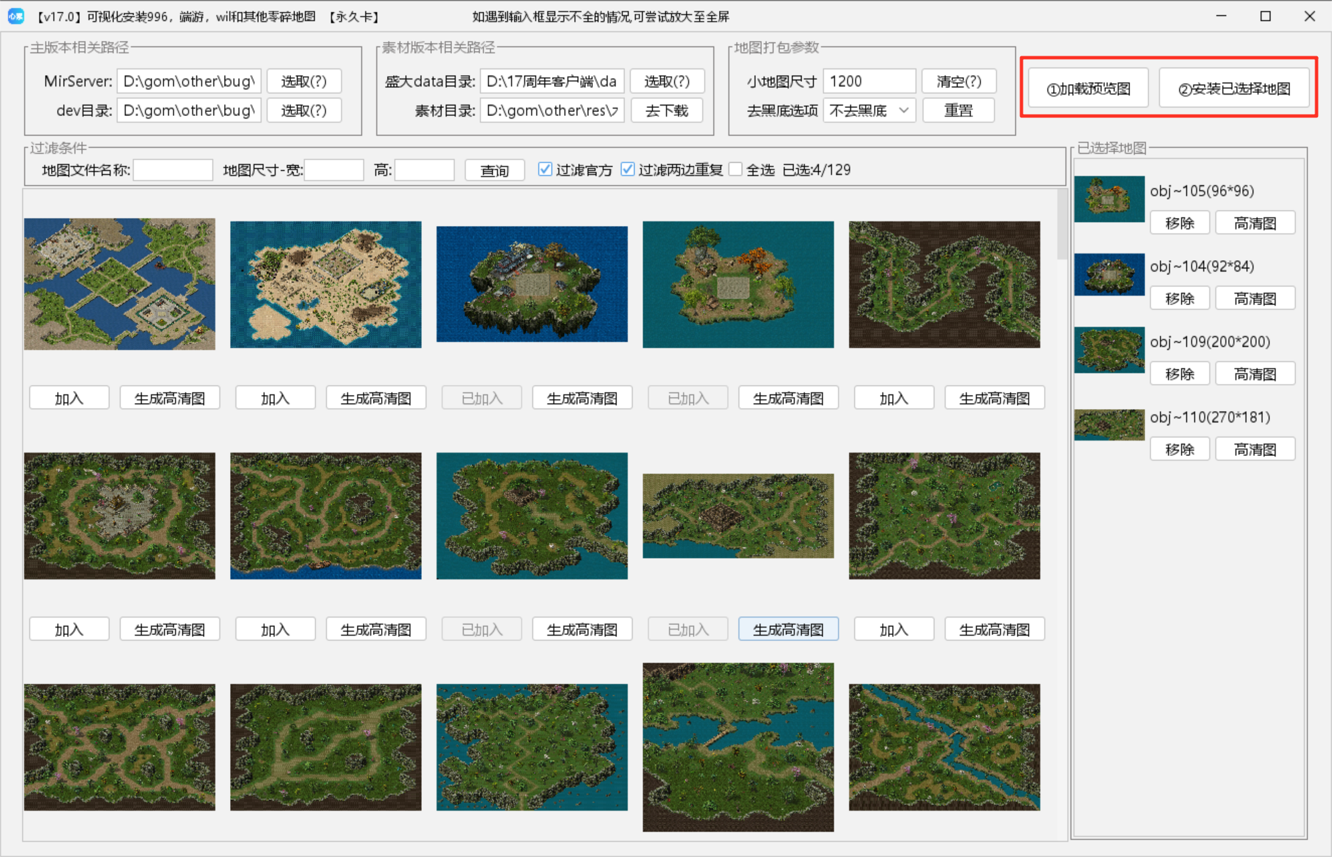Image resolution: width=1332 pixels, height=857 pixels.
Task: Toggle the 过滤两边重复 checkbox
Action: tap(628, 170)
